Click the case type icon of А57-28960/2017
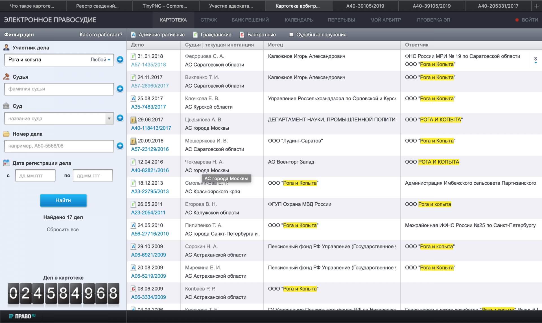This screenshot has height=323, width=542. (134, 77)
